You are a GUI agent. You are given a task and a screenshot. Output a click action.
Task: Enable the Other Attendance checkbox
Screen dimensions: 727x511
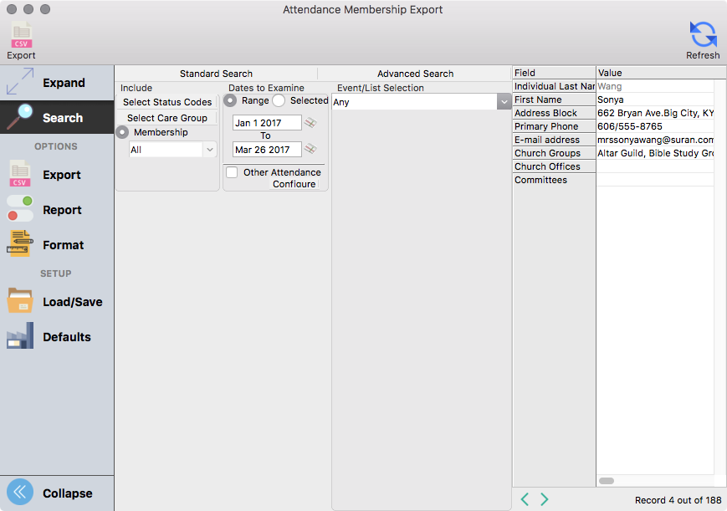coord(232,172)
